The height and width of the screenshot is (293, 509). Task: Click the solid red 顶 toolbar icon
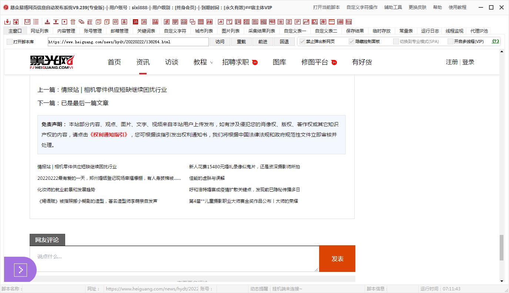point(135,22)
